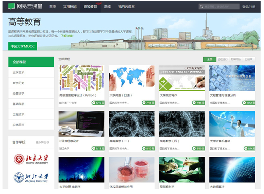Click the 文献管理与信息分析 course title
264x194 pixels.
tap(223, 95)
